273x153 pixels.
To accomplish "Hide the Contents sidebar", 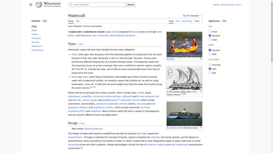I will tap(45, 21).
